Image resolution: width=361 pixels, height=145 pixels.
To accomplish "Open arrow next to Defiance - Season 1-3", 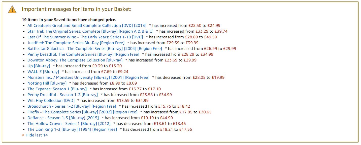I will tap(103, 118).
